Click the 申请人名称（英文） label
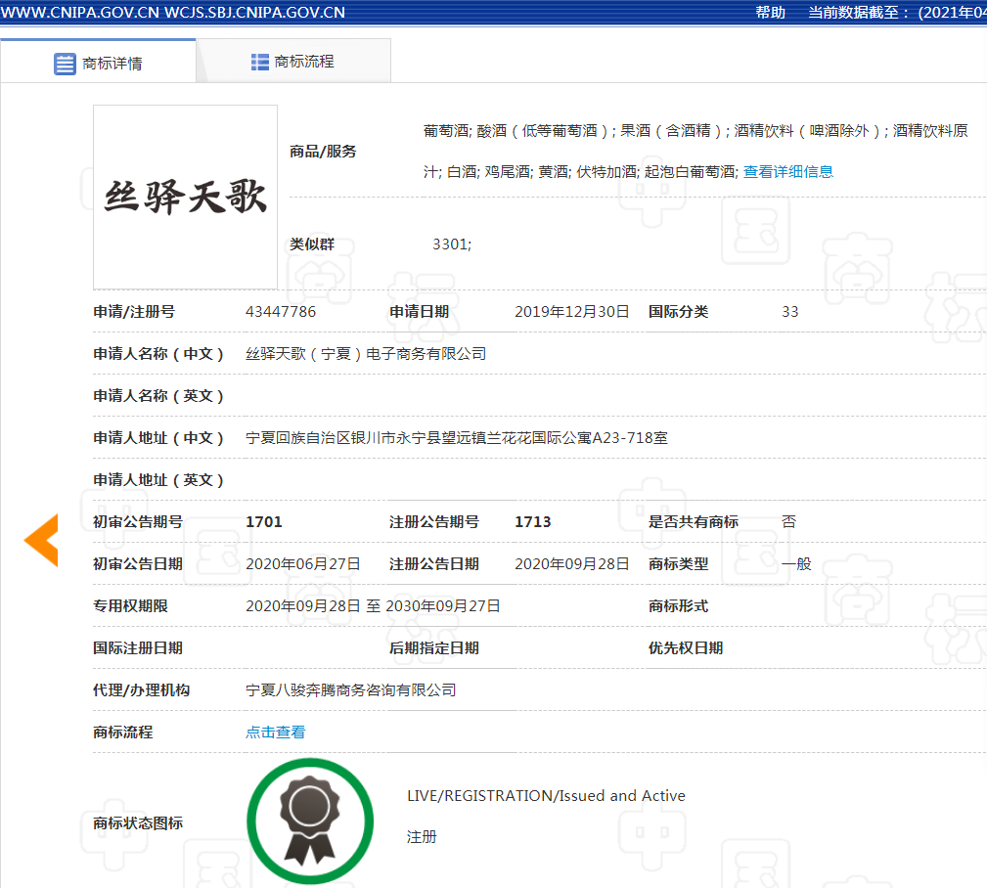The height and width of the screenshot is (888, 987). tap(158, 396)
